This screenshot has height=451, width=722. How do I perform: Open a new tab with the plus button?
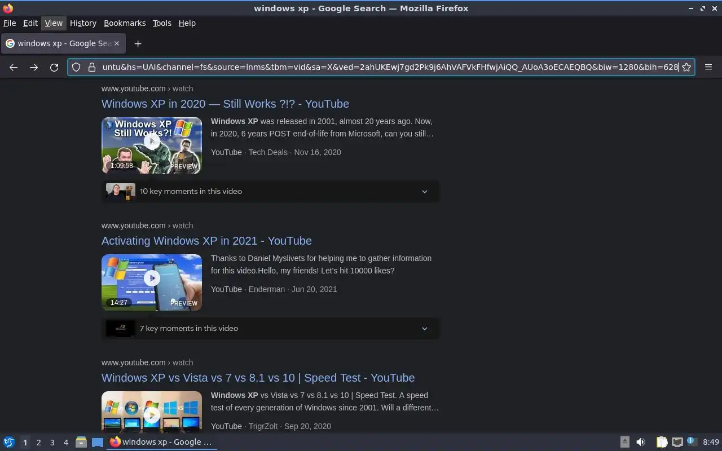(138, 43)
